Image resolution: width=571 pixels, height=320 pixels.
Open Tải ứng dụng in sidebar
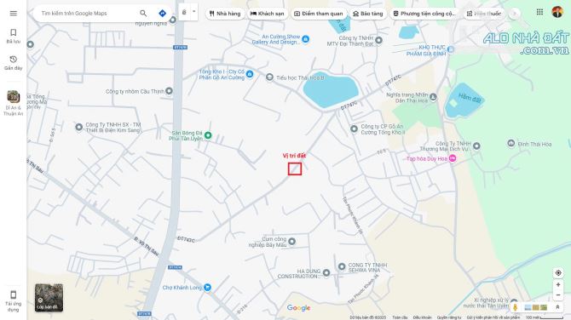pos(14,301)
